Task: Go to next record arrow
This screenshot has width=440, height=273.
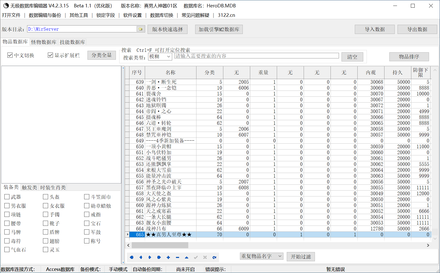Action: [x=150, y=257]
